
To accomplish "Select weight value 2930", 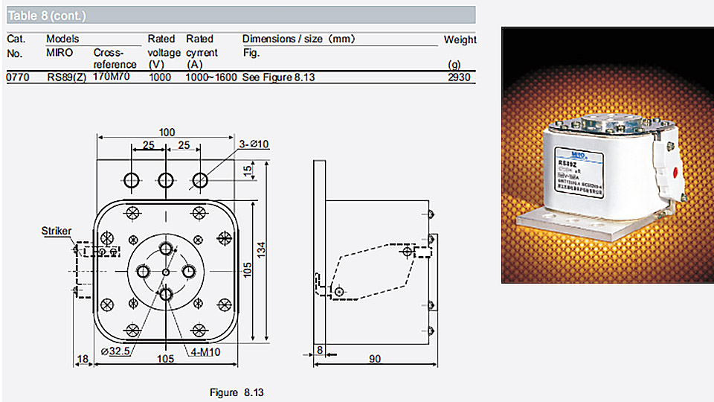I will point(459,77).
